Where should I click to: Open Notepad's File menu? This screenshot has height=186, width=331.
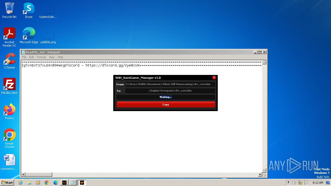[24, 57]
